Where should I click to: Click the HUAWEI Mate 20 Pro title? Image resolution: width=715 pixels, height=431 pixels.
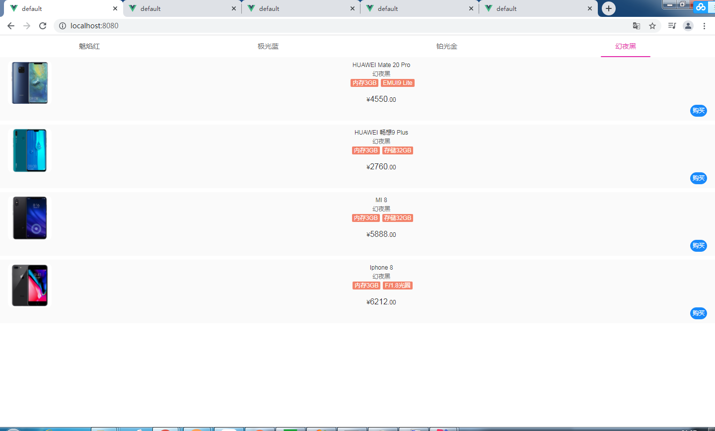[x=381, y=65]
